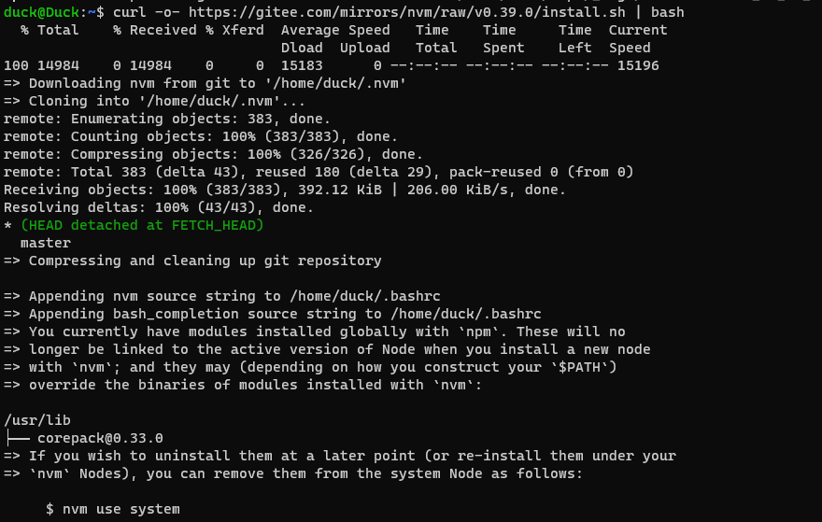Click the Receiving objects progress line
This screenshot has height=522, width=822.
coord(285,190)
